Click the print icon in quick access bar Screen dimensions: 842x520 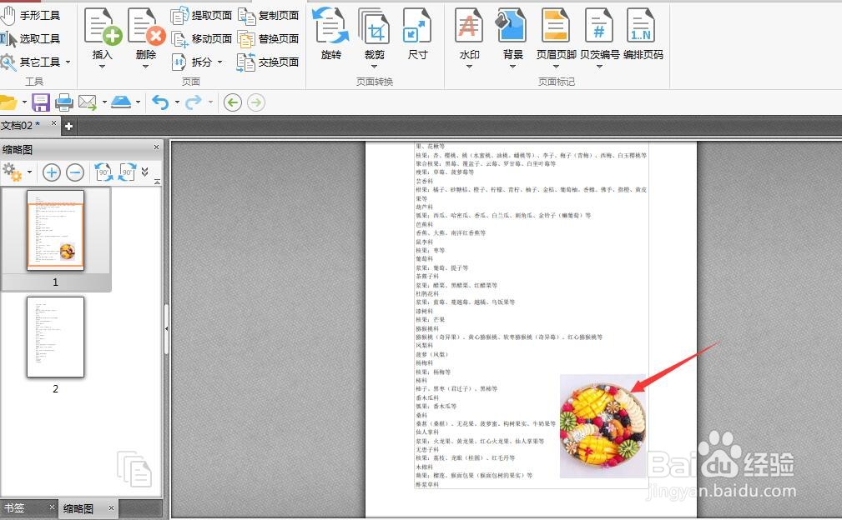(64, 102)
